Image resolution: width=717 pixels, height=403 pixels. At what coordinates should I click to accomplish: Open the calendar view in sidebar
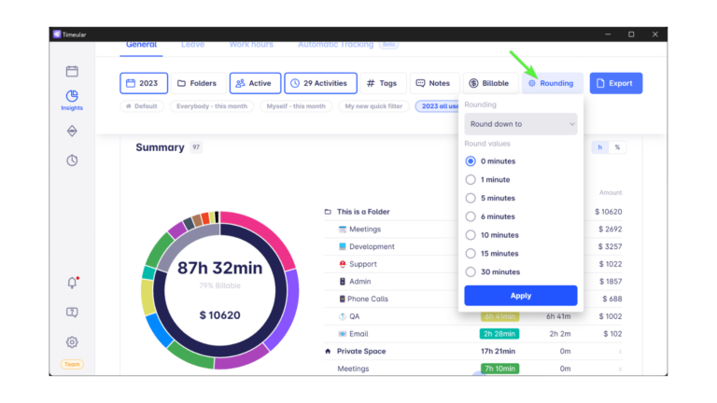tap(72, 71)
